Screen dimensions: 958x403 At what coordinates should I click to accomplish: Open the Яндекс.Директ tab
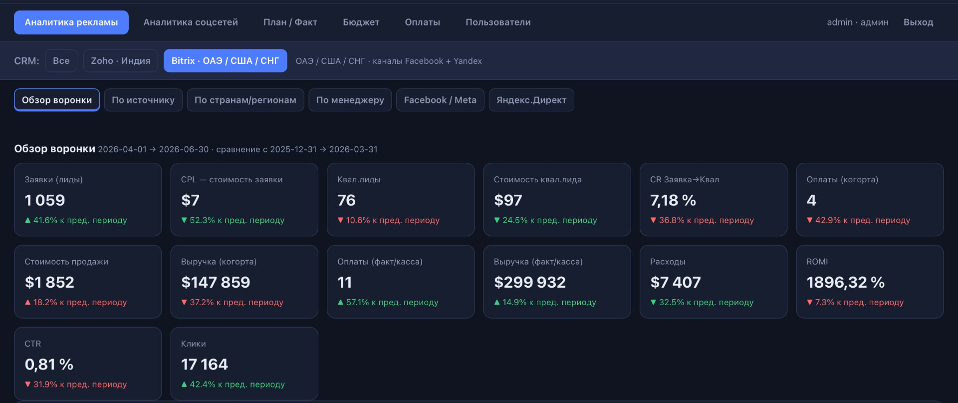coord(531,100)
